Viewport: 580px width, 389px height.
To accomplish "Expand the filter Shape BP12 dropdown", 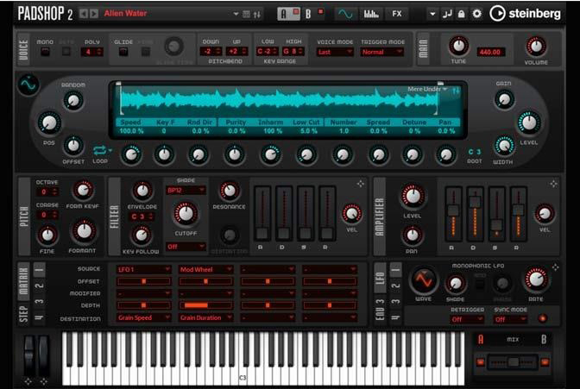I will point(186,190).
